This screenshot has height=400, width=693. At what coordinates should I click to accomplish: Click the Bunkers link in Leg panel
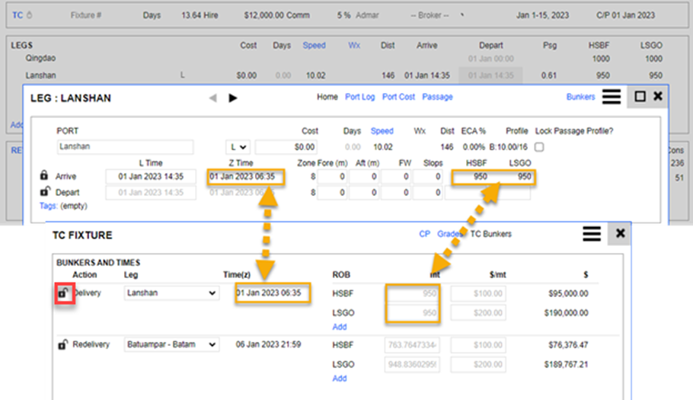pyautogui.click(x=580, y=97)
